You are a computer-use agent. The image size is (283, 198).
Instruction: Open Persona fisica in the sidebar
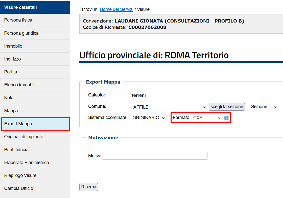[18, 20]
